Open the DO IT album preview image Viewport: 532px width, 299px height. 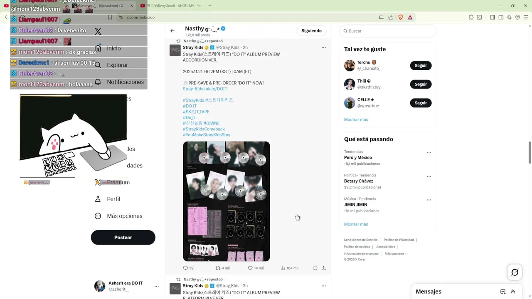coord(227,201)
